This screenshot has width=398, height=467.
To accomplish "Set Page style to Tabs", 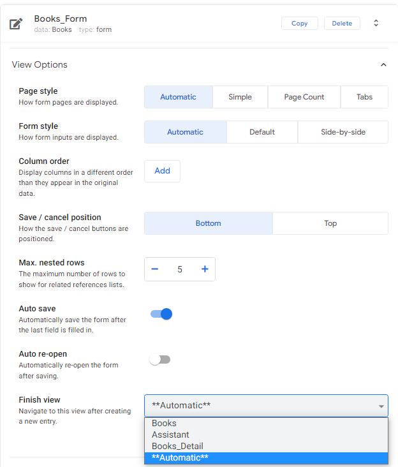I will [364, 97].
